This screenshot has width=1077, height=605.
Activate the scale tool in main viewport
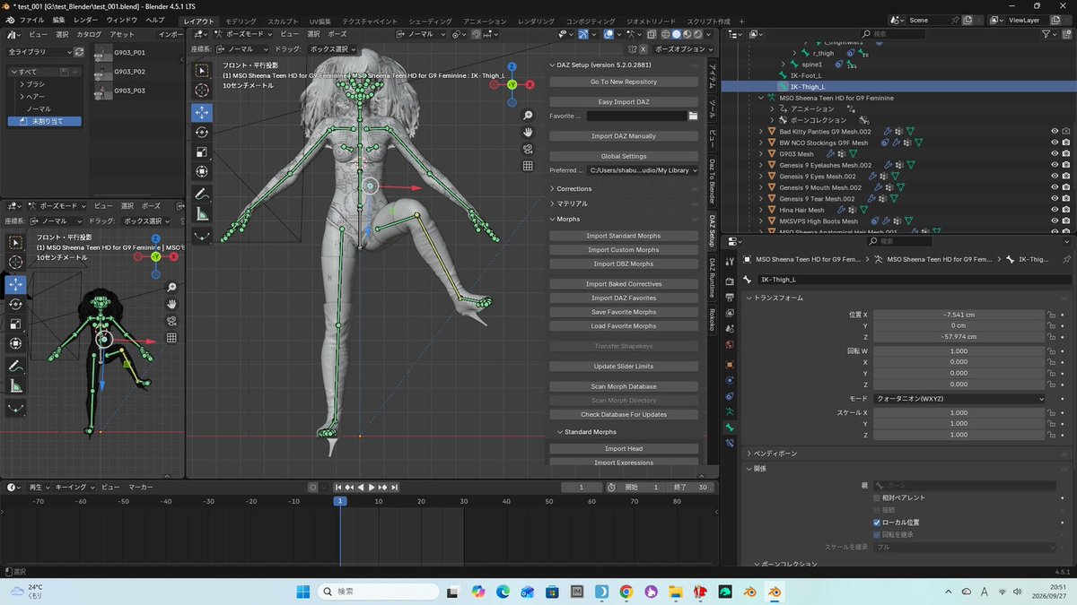[x=202, y=151]
